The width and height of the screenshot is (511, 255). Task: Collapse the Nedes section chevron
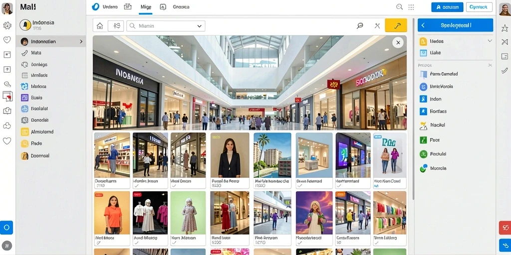click(490, 41)
